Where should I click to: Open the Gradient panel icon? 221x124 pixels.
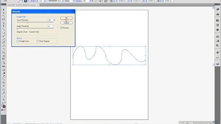tap(218, 41)
